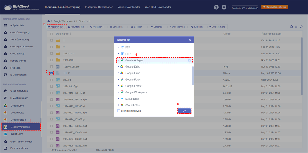Expand the Geteilte Ablagen node arrow
The width and height of the screenshot is (308, 153).
[118, 60]
